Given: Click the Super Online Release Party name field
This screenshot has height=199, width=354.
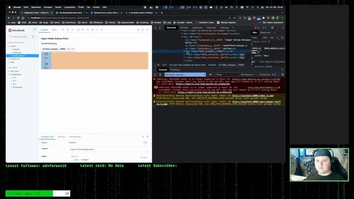Looking at the screenshot, I should click(x=108, y=149).
